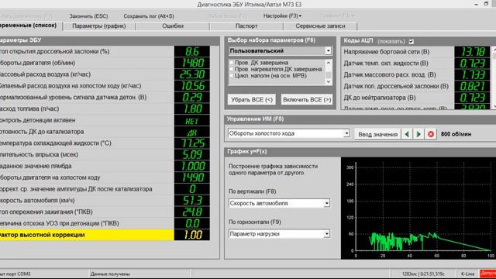The height and width of the screenshot is (279, 496).
Task: Select Температура охлаждающей жидкости row
Action: point(105,143)
